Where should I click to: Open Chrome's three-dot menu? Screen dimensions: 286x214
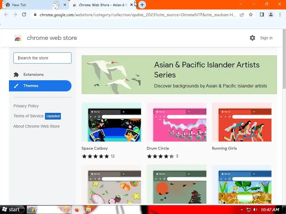pos(280,14)
